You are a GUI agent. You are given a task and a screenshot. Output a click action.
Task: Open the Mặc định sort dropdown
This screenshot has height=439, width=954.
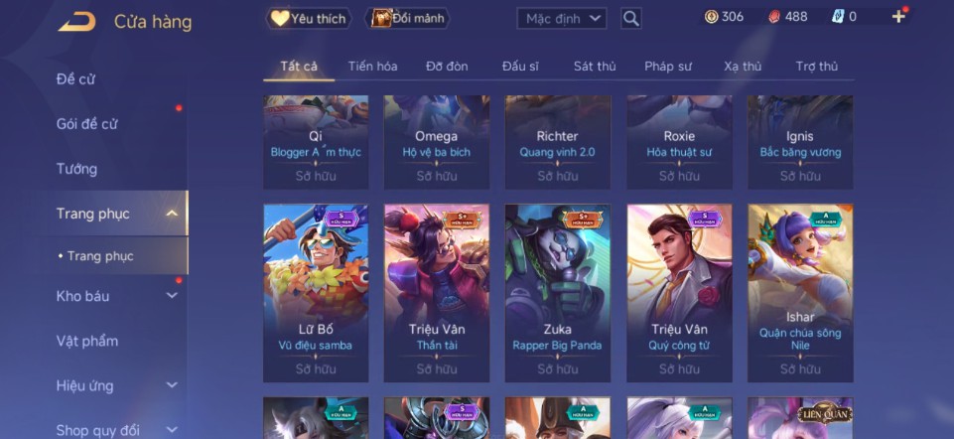click(562, 18)
